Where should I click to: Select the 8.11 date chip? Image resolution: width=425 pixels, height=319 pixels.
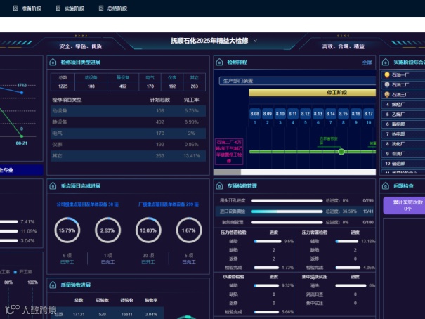pos(293,114)
